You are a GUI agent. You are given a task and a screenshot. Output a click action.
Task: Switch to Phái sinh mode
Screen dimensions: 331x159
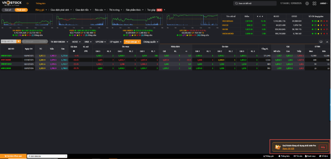click(21, 10)
